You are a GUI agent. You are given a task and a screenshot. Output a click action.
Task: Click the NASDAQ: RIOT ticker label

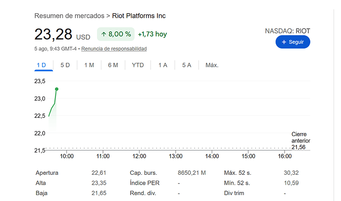288,31
